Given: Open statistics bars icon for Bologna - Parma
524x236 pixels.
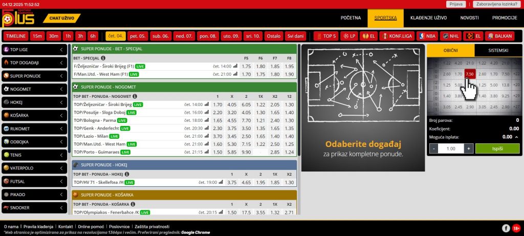Looking at the screenshot, I should (x=206, y=120).
